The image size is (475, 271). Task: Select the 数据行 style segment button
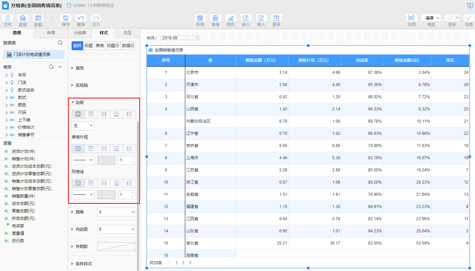tap(128, 46)
